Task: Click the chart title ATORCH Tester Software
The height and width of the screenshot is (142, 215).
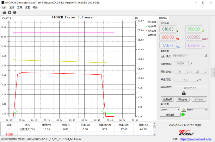Action: pyautogui.click(x=72, y=17)
